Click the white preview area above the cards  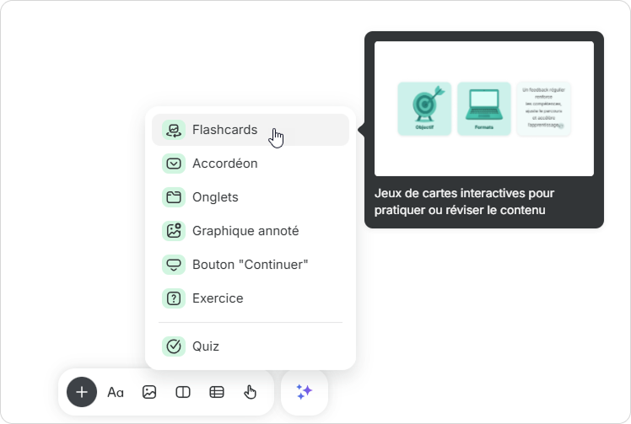pos(483,59)
